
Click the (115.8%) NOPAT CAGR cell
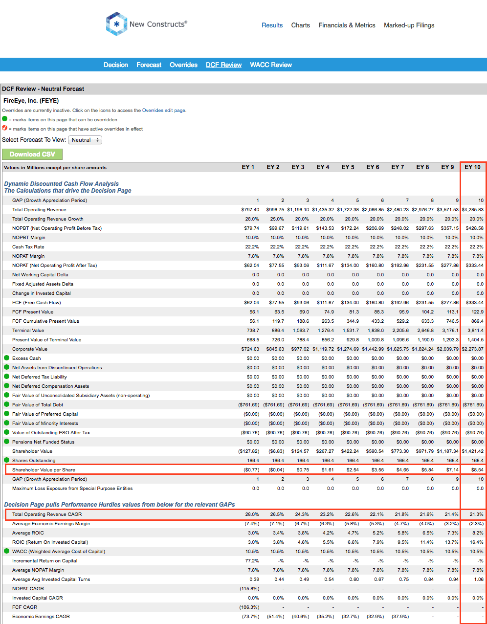(250, 588)
